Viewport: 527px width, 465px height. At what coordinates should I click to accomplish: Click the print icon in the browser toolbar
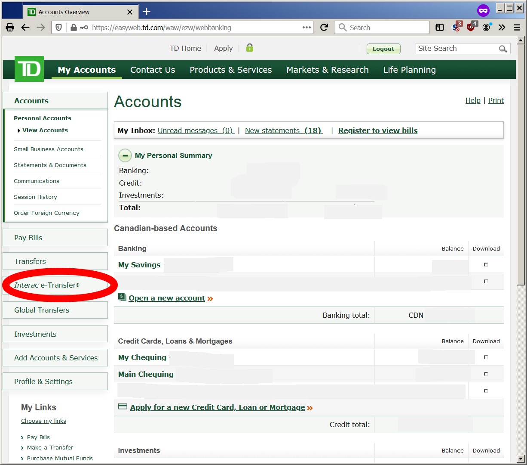[x=9, y=27]
